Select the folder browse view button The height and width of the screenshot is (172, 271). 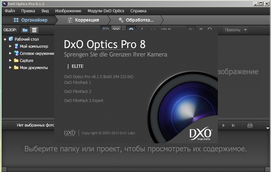pos(25,30)
